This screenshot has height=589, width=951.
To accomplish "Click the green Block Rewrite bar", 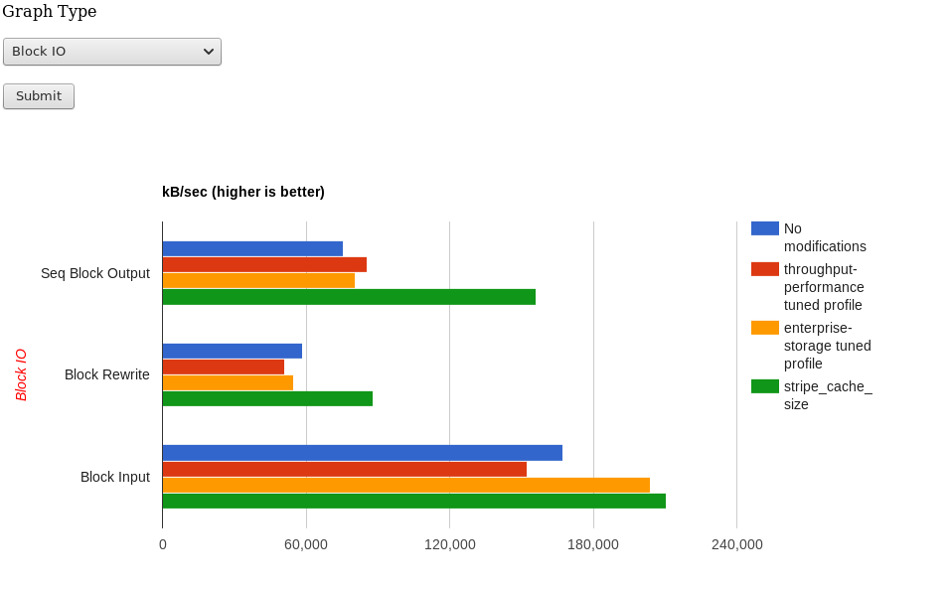I will click(x=267, y=398).
